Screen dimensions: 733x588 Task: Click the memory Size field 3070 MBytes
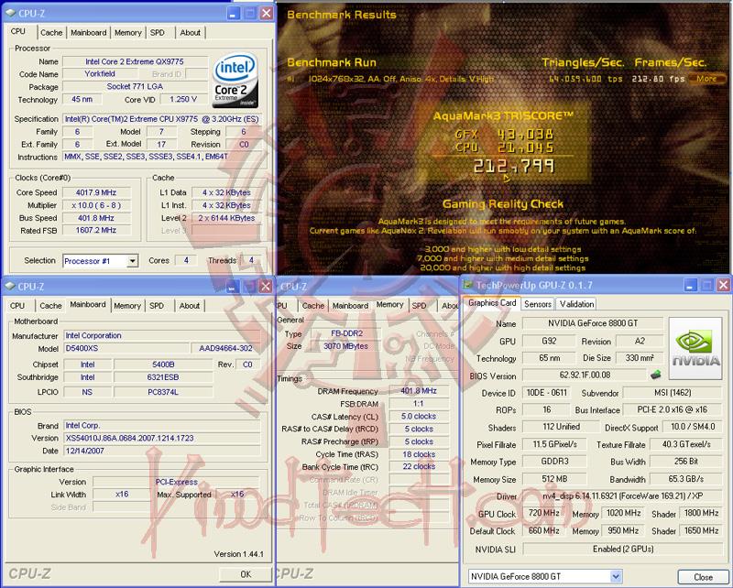[x=346, y=346]
